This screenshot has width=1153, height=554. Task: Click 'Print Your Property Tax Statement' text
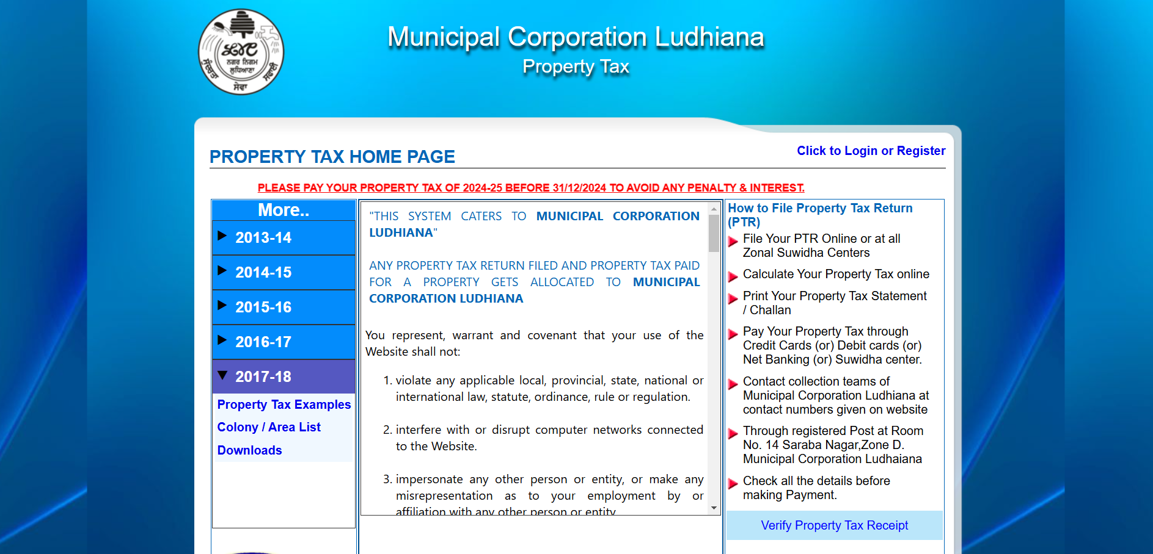pos(835,296)
